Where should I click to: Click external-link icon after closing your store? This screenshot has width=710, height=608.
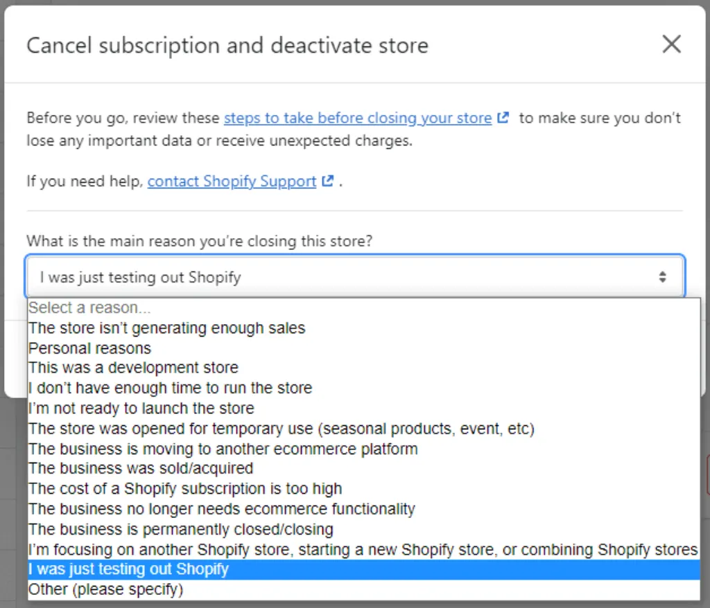(503, 118)
